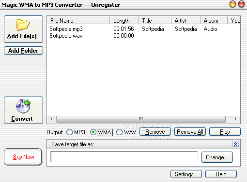Click the 00:00:00 length value
The image size is (247, 182).
(x=123, y=36)
